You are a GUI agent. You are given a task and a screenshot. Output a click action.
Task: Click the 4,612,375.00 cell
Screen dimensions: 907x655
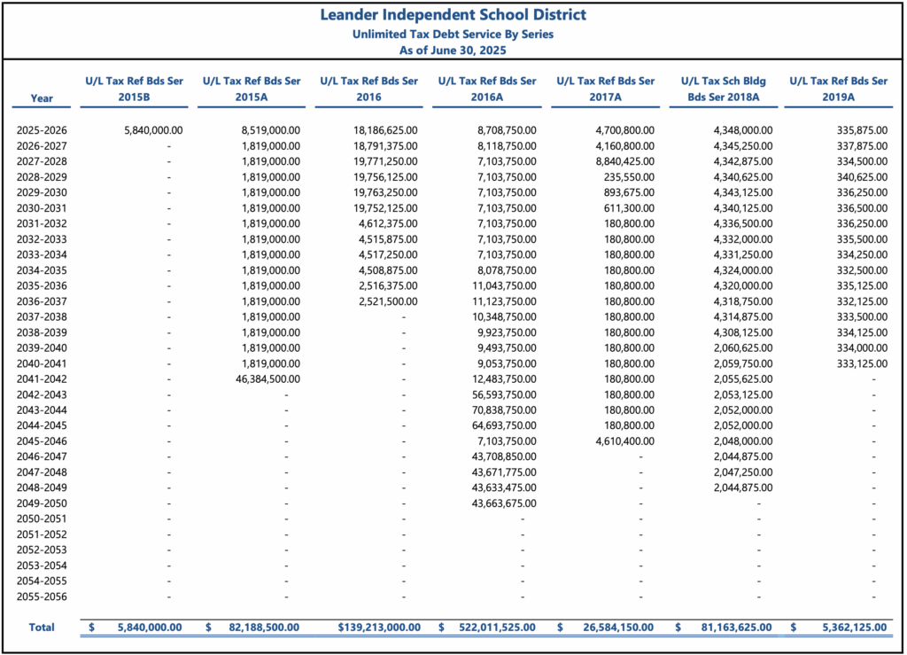click(x=388, y=224)
